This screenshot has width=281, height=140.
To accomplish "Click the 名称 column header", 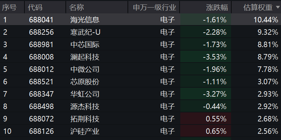I will [77, 7].
